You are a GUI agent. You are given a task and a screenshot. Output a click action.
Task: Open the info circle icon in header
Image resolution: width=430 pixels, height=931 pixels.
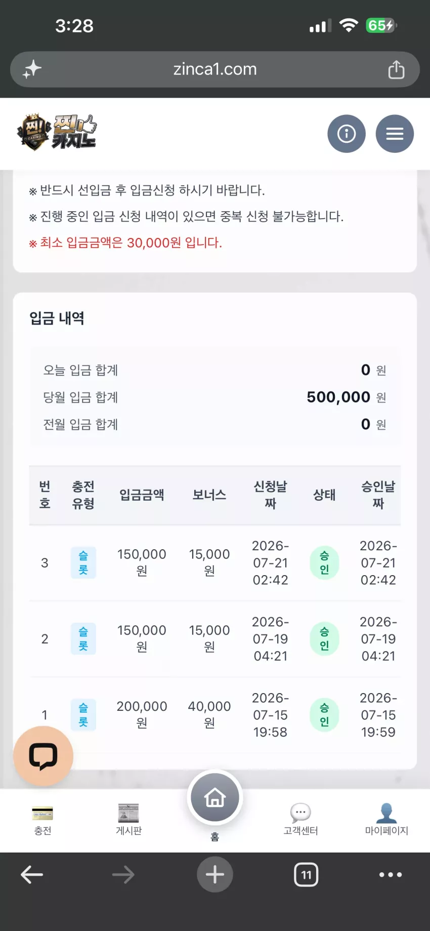tap(347, 134)
